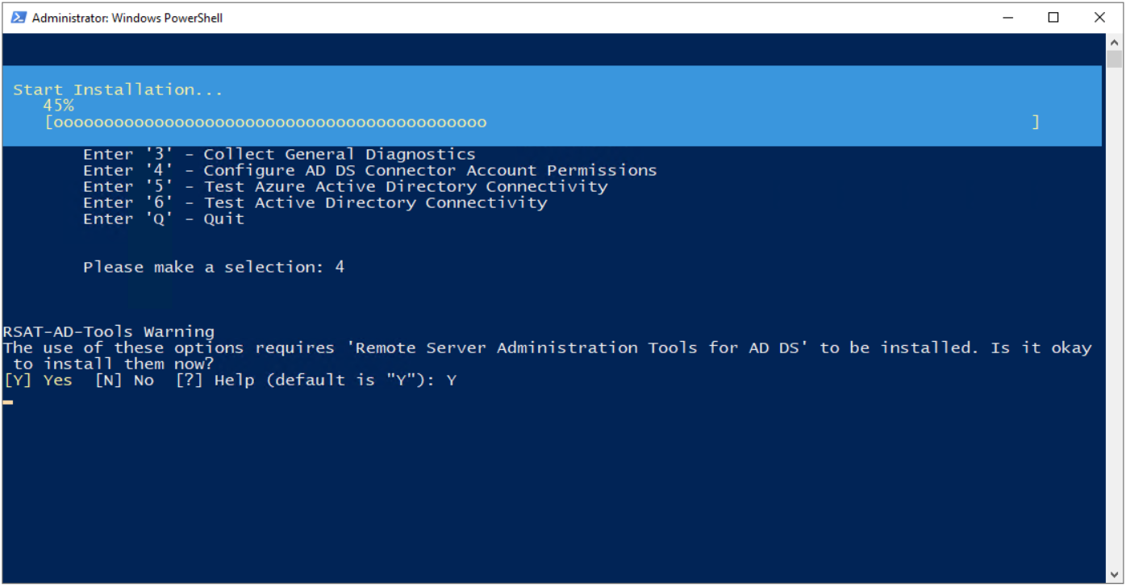This screenshot has width=1126, height=587.
Task: Click the 'Collect General Diagnostics' menu line
Action: (279, 154)
